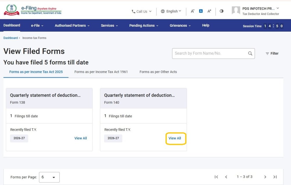The height and width of the screenshot is (185, 291).
Task: Expand the Authorised Partners menu
Action: (72, 26)
